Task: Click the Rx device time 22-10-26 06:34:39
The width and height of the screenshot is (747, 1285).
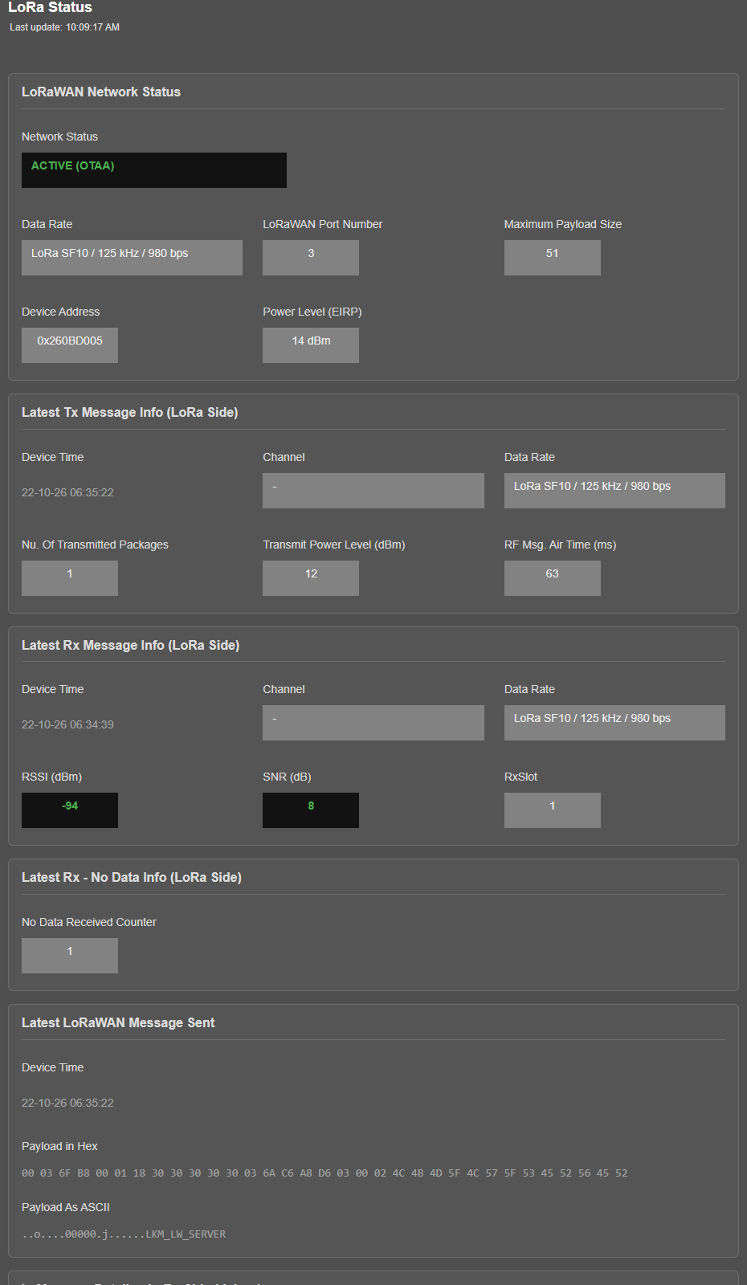Action: coord(67,724)
